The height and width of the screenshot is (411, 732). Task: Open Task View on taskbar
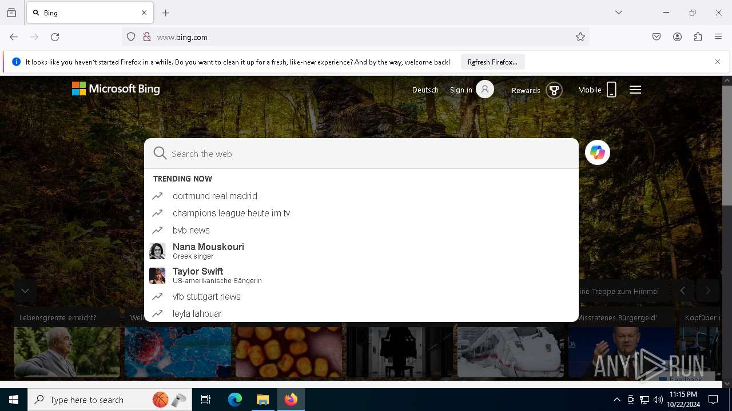point(206,400)
